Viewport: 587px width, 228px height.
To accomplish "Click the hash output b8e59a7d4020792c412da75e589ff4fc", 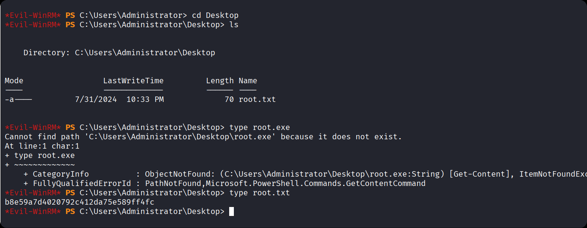I will coord(80,202).
